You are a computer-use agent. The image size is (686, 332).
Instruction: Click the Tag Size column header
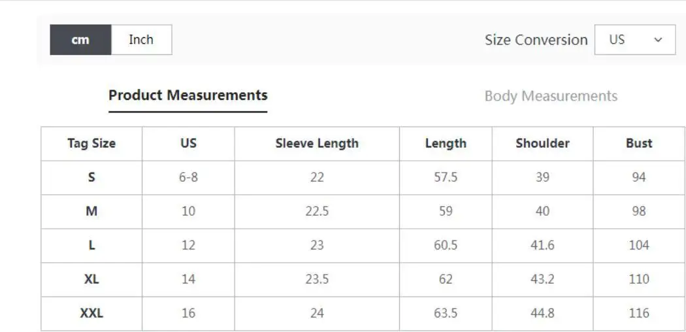(91, 143)
